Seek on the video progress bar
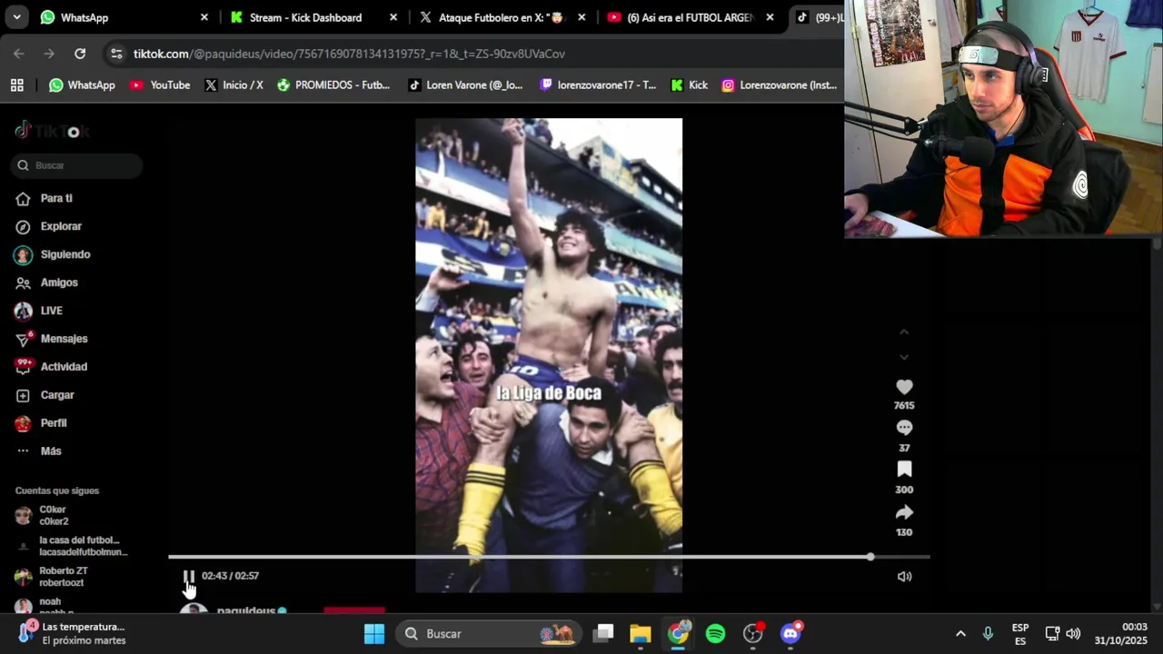1163x654 pixels. (x=549, y=557)
